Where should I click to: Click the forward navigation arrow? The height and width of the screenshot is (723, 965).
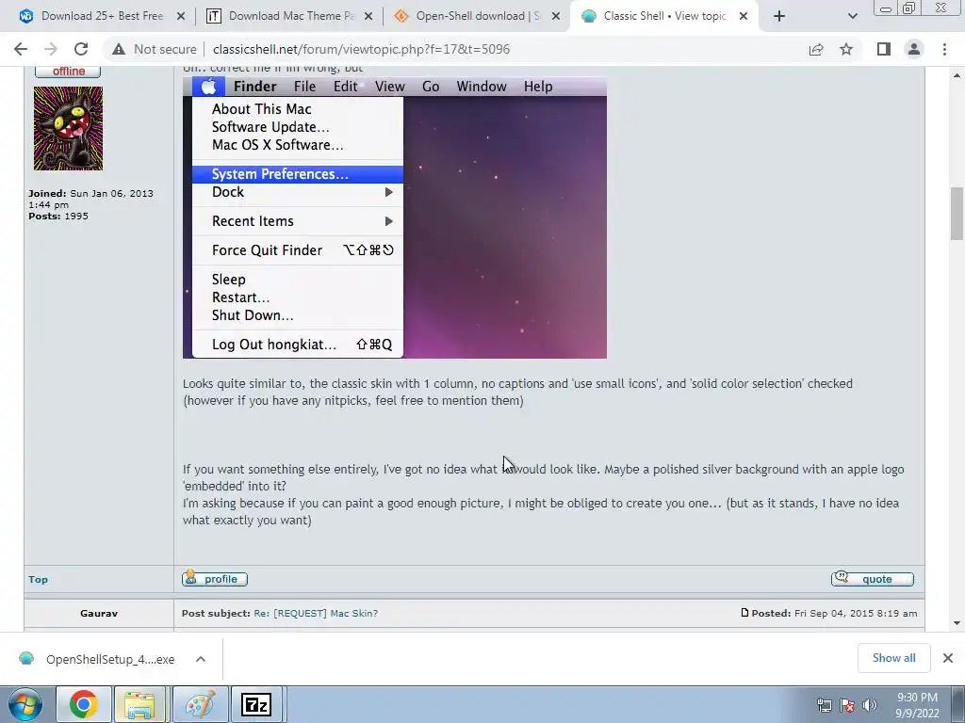pyautogui.click(x=51, y=49)
